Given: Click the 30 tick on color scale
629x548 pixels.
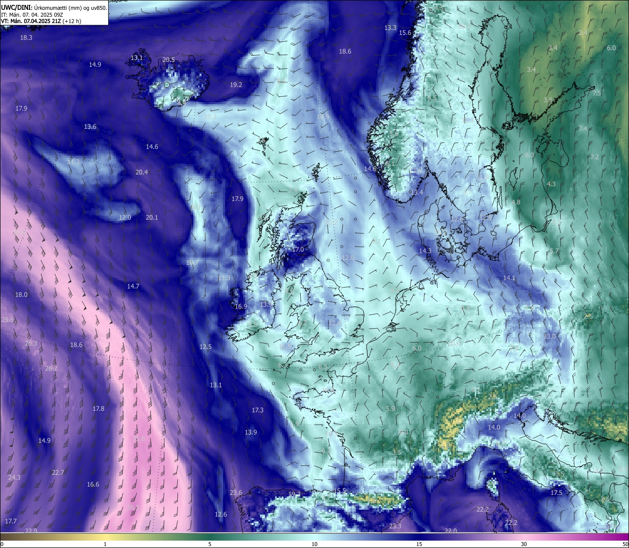Looking at the screenshot, I should point(524,544).
